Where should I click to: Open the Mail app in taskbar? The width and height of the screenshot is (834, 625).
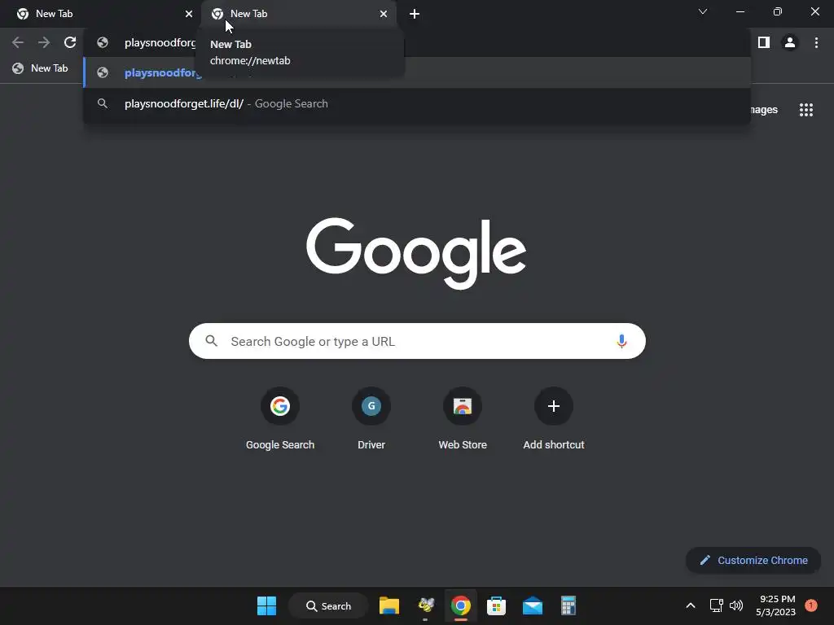click(x=533, y=605)
